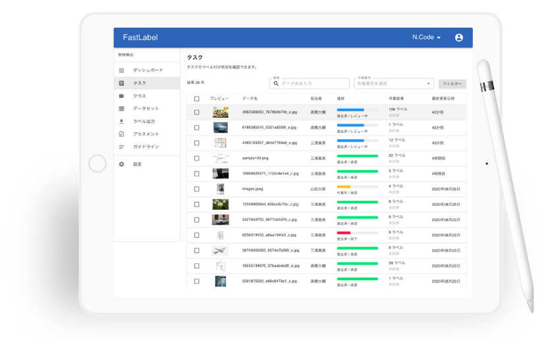The image size is (550, 352).
Task: Click the タスク clipboard icon in sidebar
Action: point(121,84)
